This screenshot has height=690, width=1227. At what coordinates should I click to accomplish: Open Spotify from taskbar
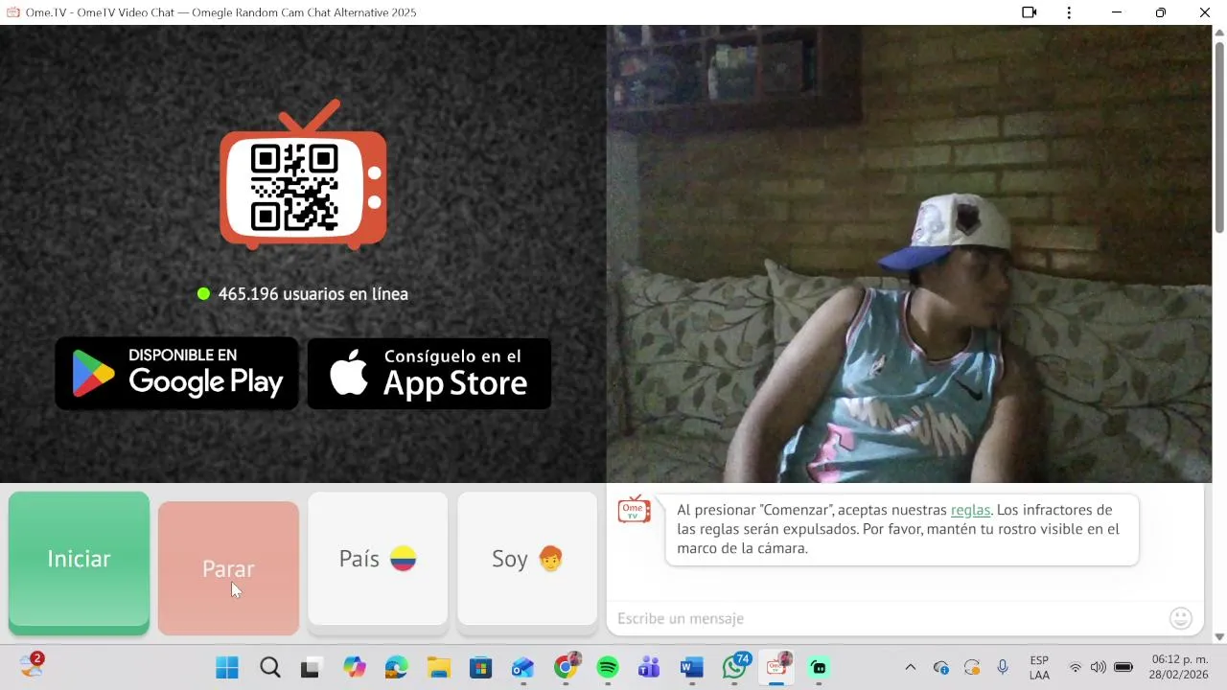pyautogui.click(x=608, y=668)
